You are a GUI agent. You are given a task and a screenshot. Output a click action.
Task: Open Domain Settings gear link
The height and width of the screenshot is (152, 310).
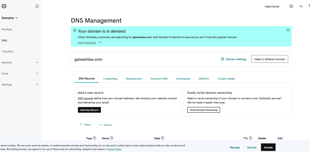[233, 59]
